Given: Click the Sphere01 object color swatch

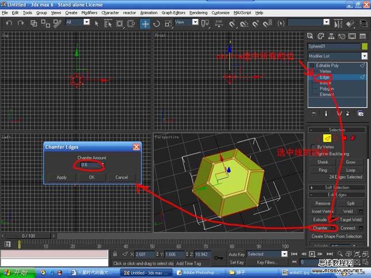Looking at the screenshot, I should pos(365,46).
